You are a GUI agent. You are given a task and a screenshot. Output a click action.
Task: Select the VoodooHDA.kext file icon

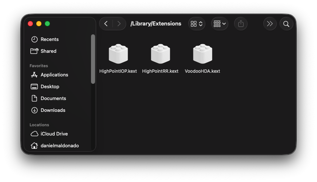[x=203, y=54]
